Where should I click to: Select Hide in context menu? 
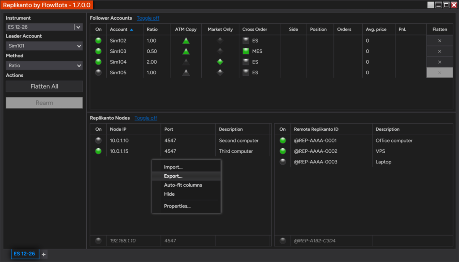186,194
